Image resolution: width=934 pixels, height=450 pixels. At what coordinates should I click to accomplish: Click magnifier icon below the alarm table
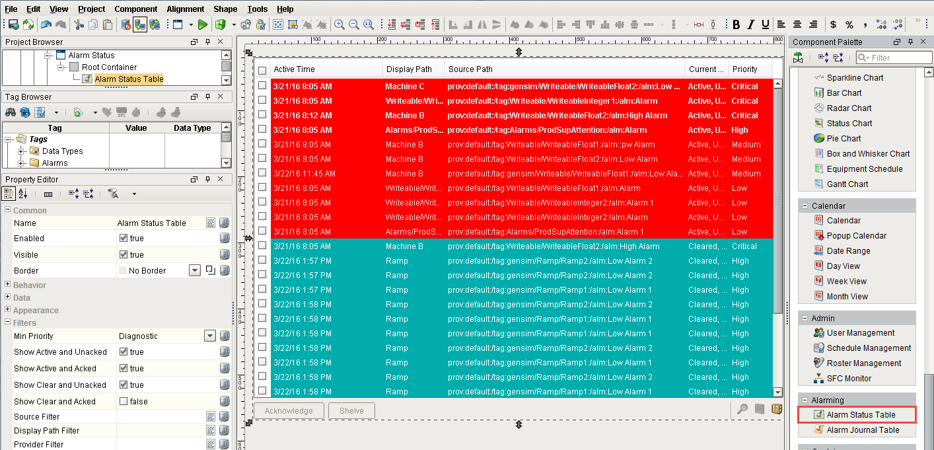pyautogui.click(x=742, y=410)
